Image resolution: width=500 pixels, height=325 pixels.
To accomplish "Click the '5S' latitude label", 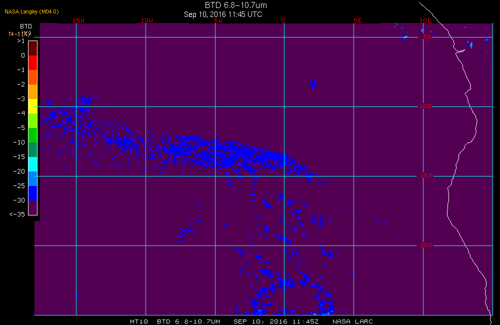I will point(427,36).
